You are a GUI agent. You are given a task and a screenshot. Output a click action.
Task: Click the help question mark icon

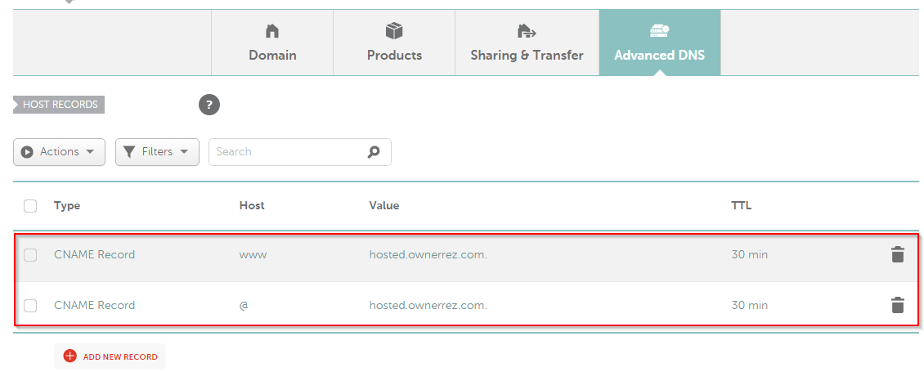click(x=209, y=105)
